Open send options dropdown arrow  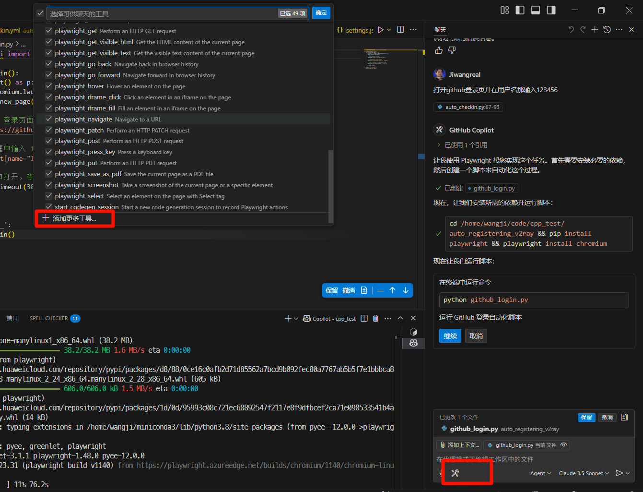click(628, 473)
